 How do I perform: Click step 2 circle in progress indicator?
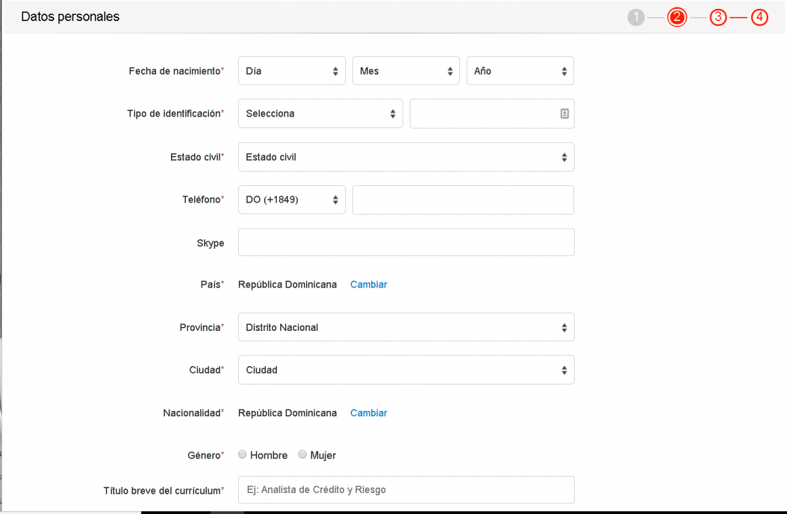tap(676, 18)
